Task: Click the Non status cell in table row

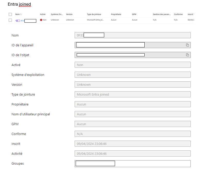Action: 45,20
